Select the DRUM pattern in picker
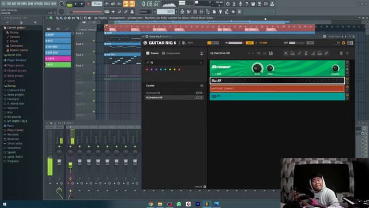The image size is (369, 208). click(58, 35)
